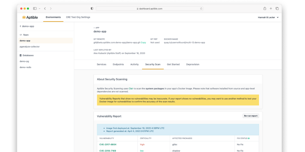The height and width of the screenshot is (152, 305).
Task: Click the high criticality value
Action: pyautogui.click(x=142, y=145)
